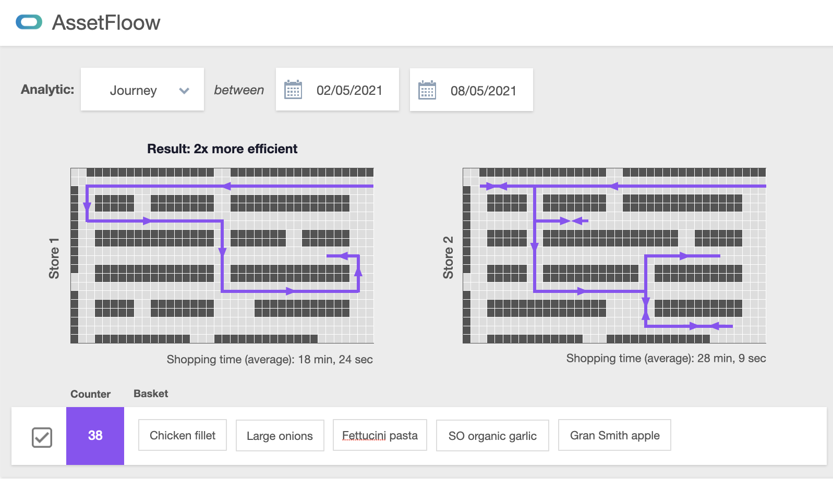
Task: Click the purple counter 38 box
Action: click(x=95, y=436)
